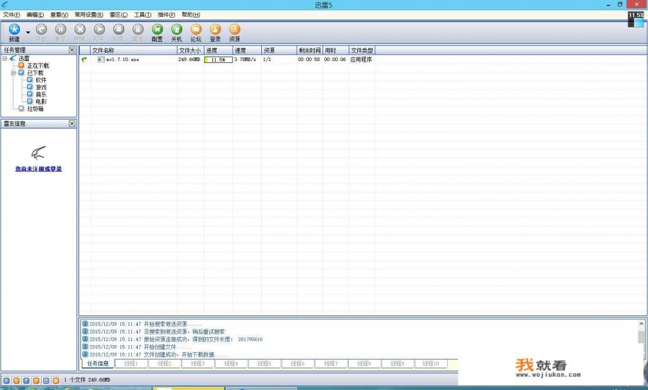Click the leftmost status bar icon
The height and width of the screenshot is (390, 648).
(x=6, y=380)
